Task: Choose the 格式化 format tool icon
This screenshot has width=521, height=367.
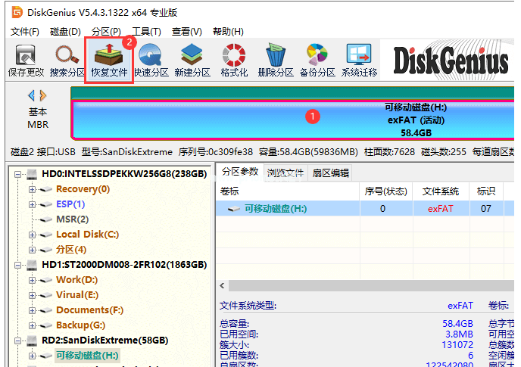Action: tap(233, 61)
